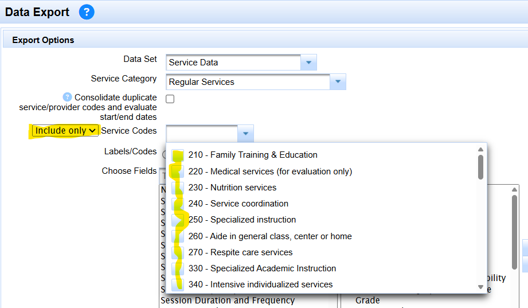Screen dimensions: 528x308
Task: Open the Data Set dropdown arrow
Action: 308,63
